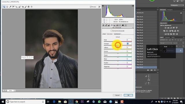The width and height of the screenshot is (185, 104).
Task: Switch to the Channels tab
Action: tap(167, 37)
